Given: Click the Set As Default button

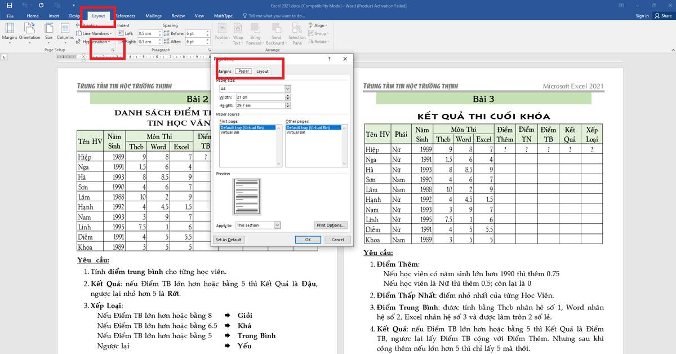Looking at the screenshot, I should (229, 240).
